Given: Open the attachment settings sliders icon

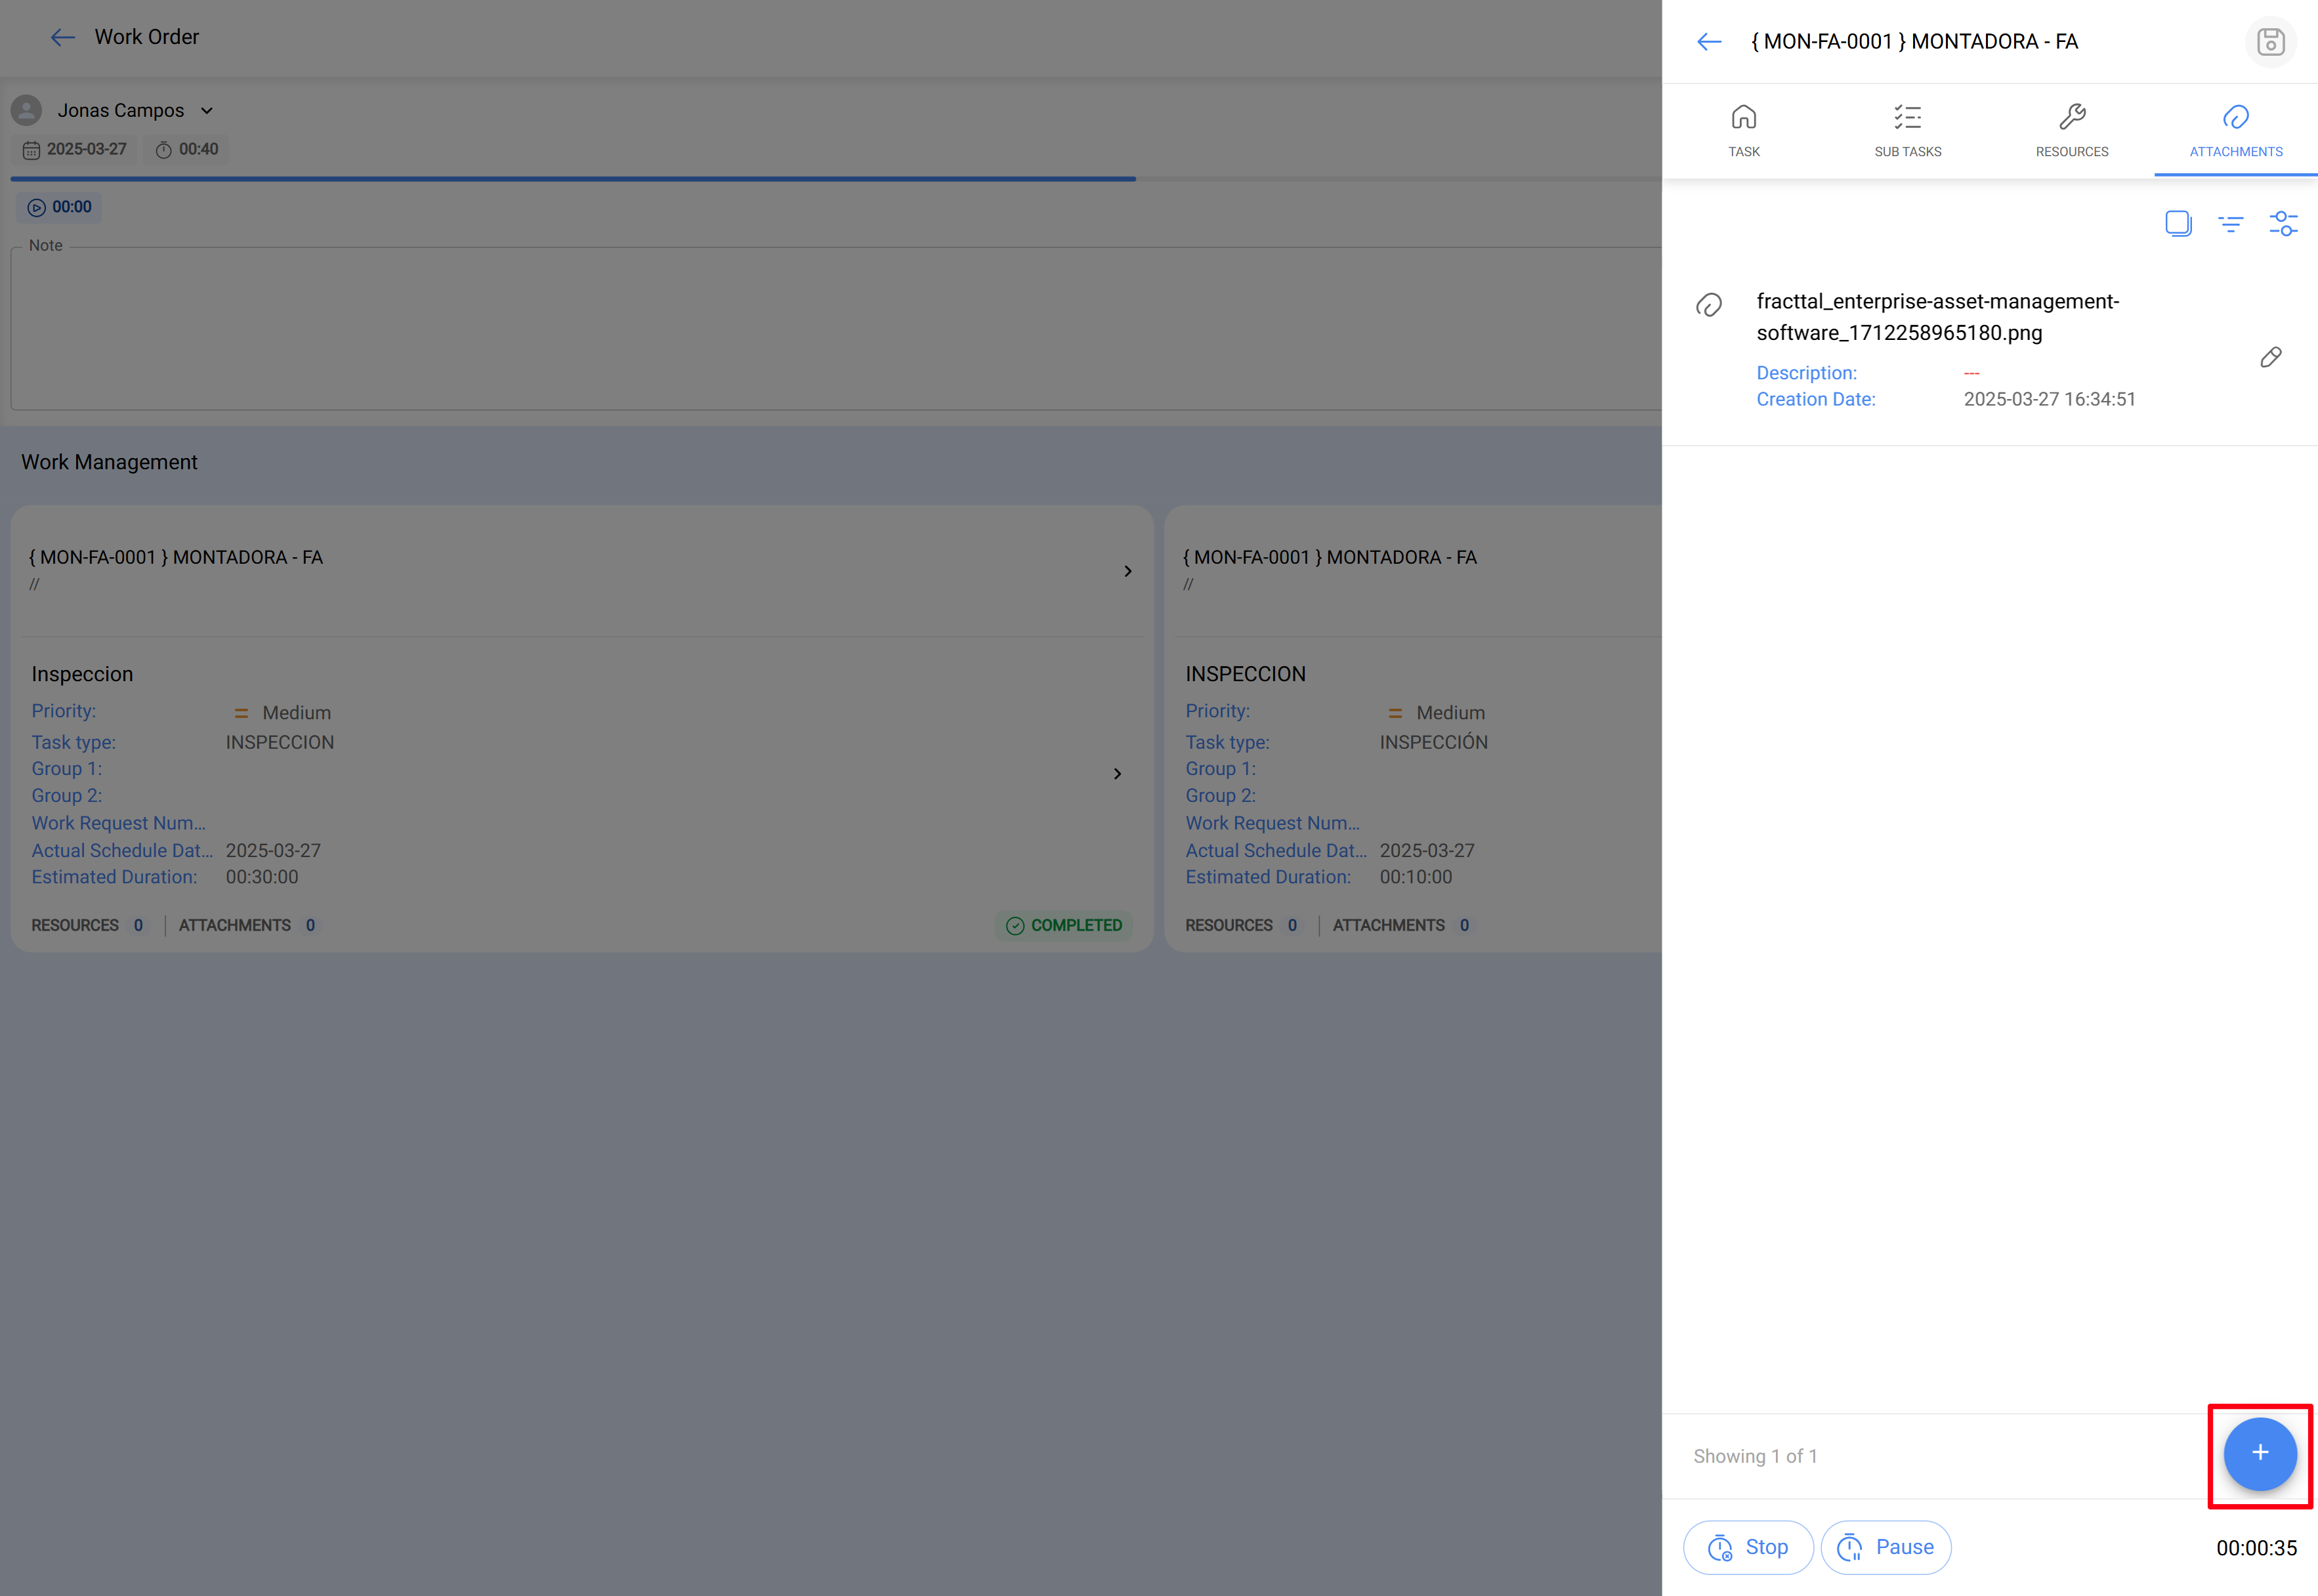Looking at the screenshot, I should click(2283, 223).
